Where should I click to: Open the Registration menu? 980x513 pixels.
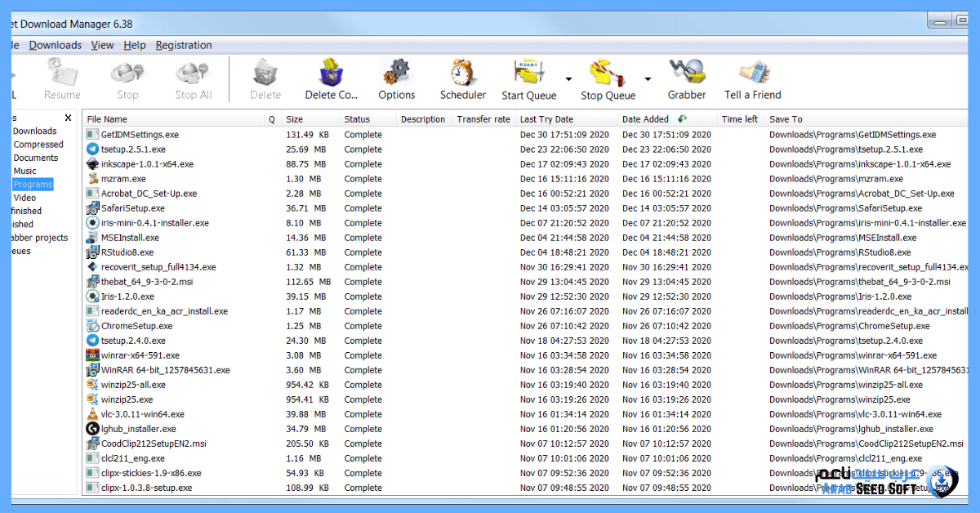click(184, 45)
